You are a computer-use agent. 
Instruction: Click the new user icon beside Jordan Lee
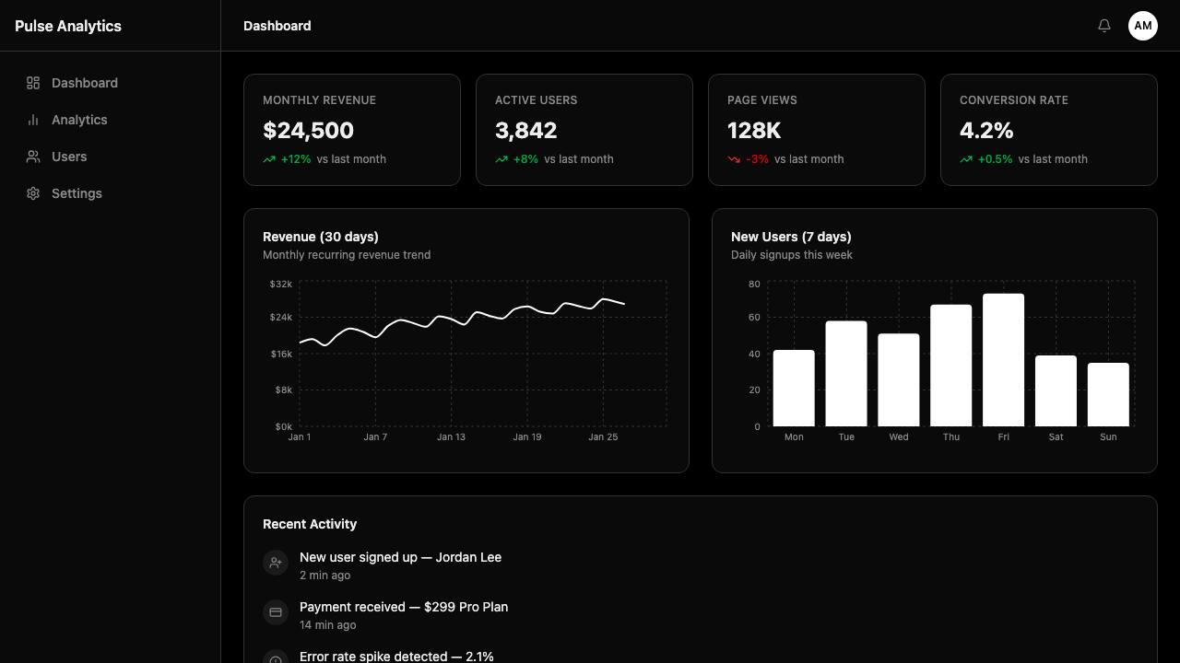pos(276,562)
